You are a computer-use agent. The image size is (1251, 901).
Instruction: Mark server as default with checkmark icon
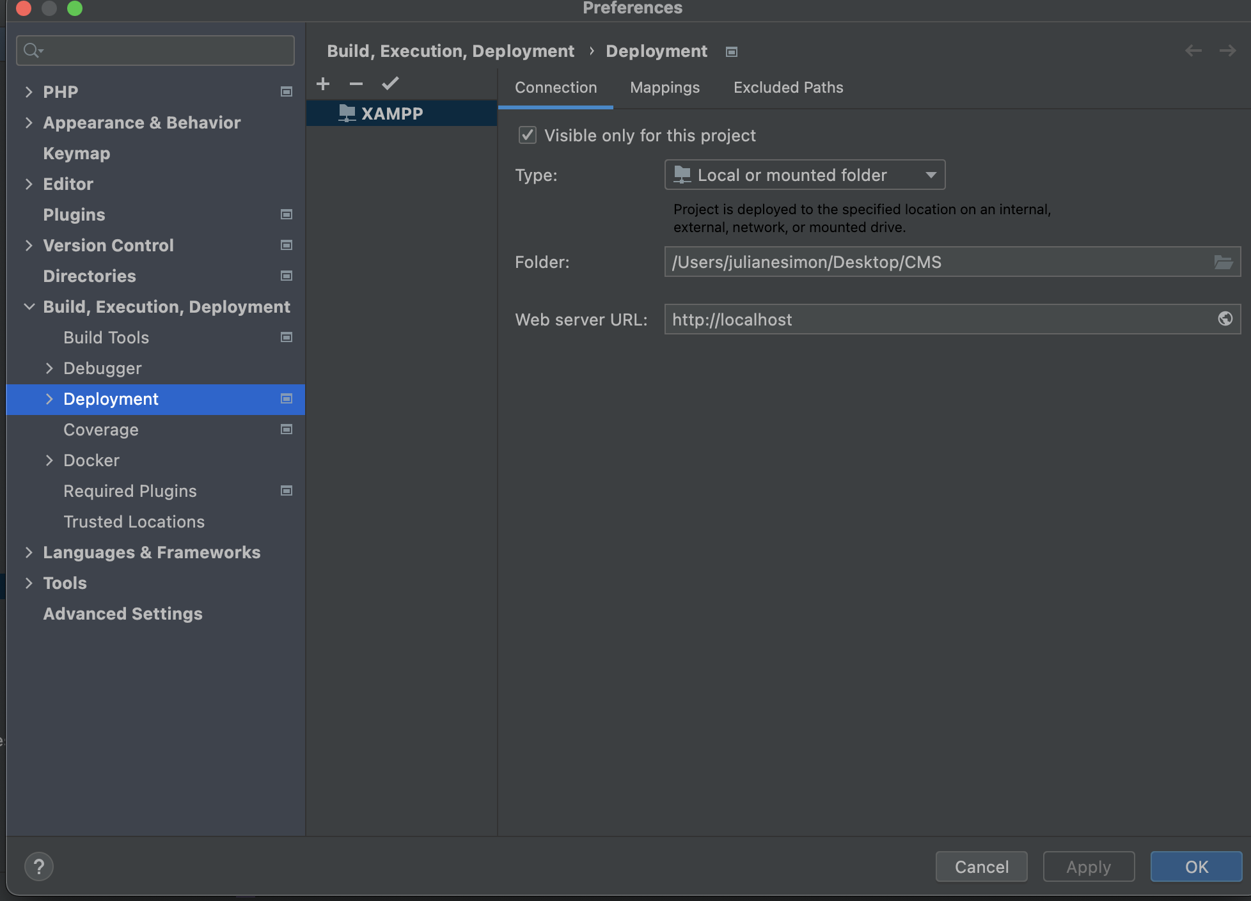390,84
